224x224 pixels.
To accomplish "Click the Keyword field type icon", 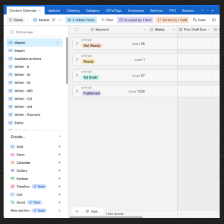I will (x=93, y=29).
